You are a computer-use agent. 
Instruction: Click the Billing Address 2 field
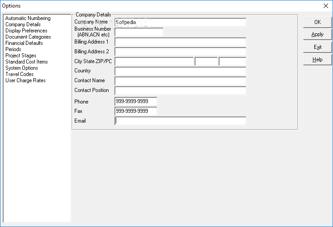tap(180, 52)
